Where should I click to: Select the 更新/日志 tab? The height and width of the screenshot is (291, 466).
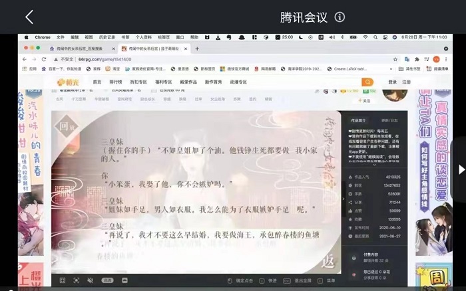389,121
